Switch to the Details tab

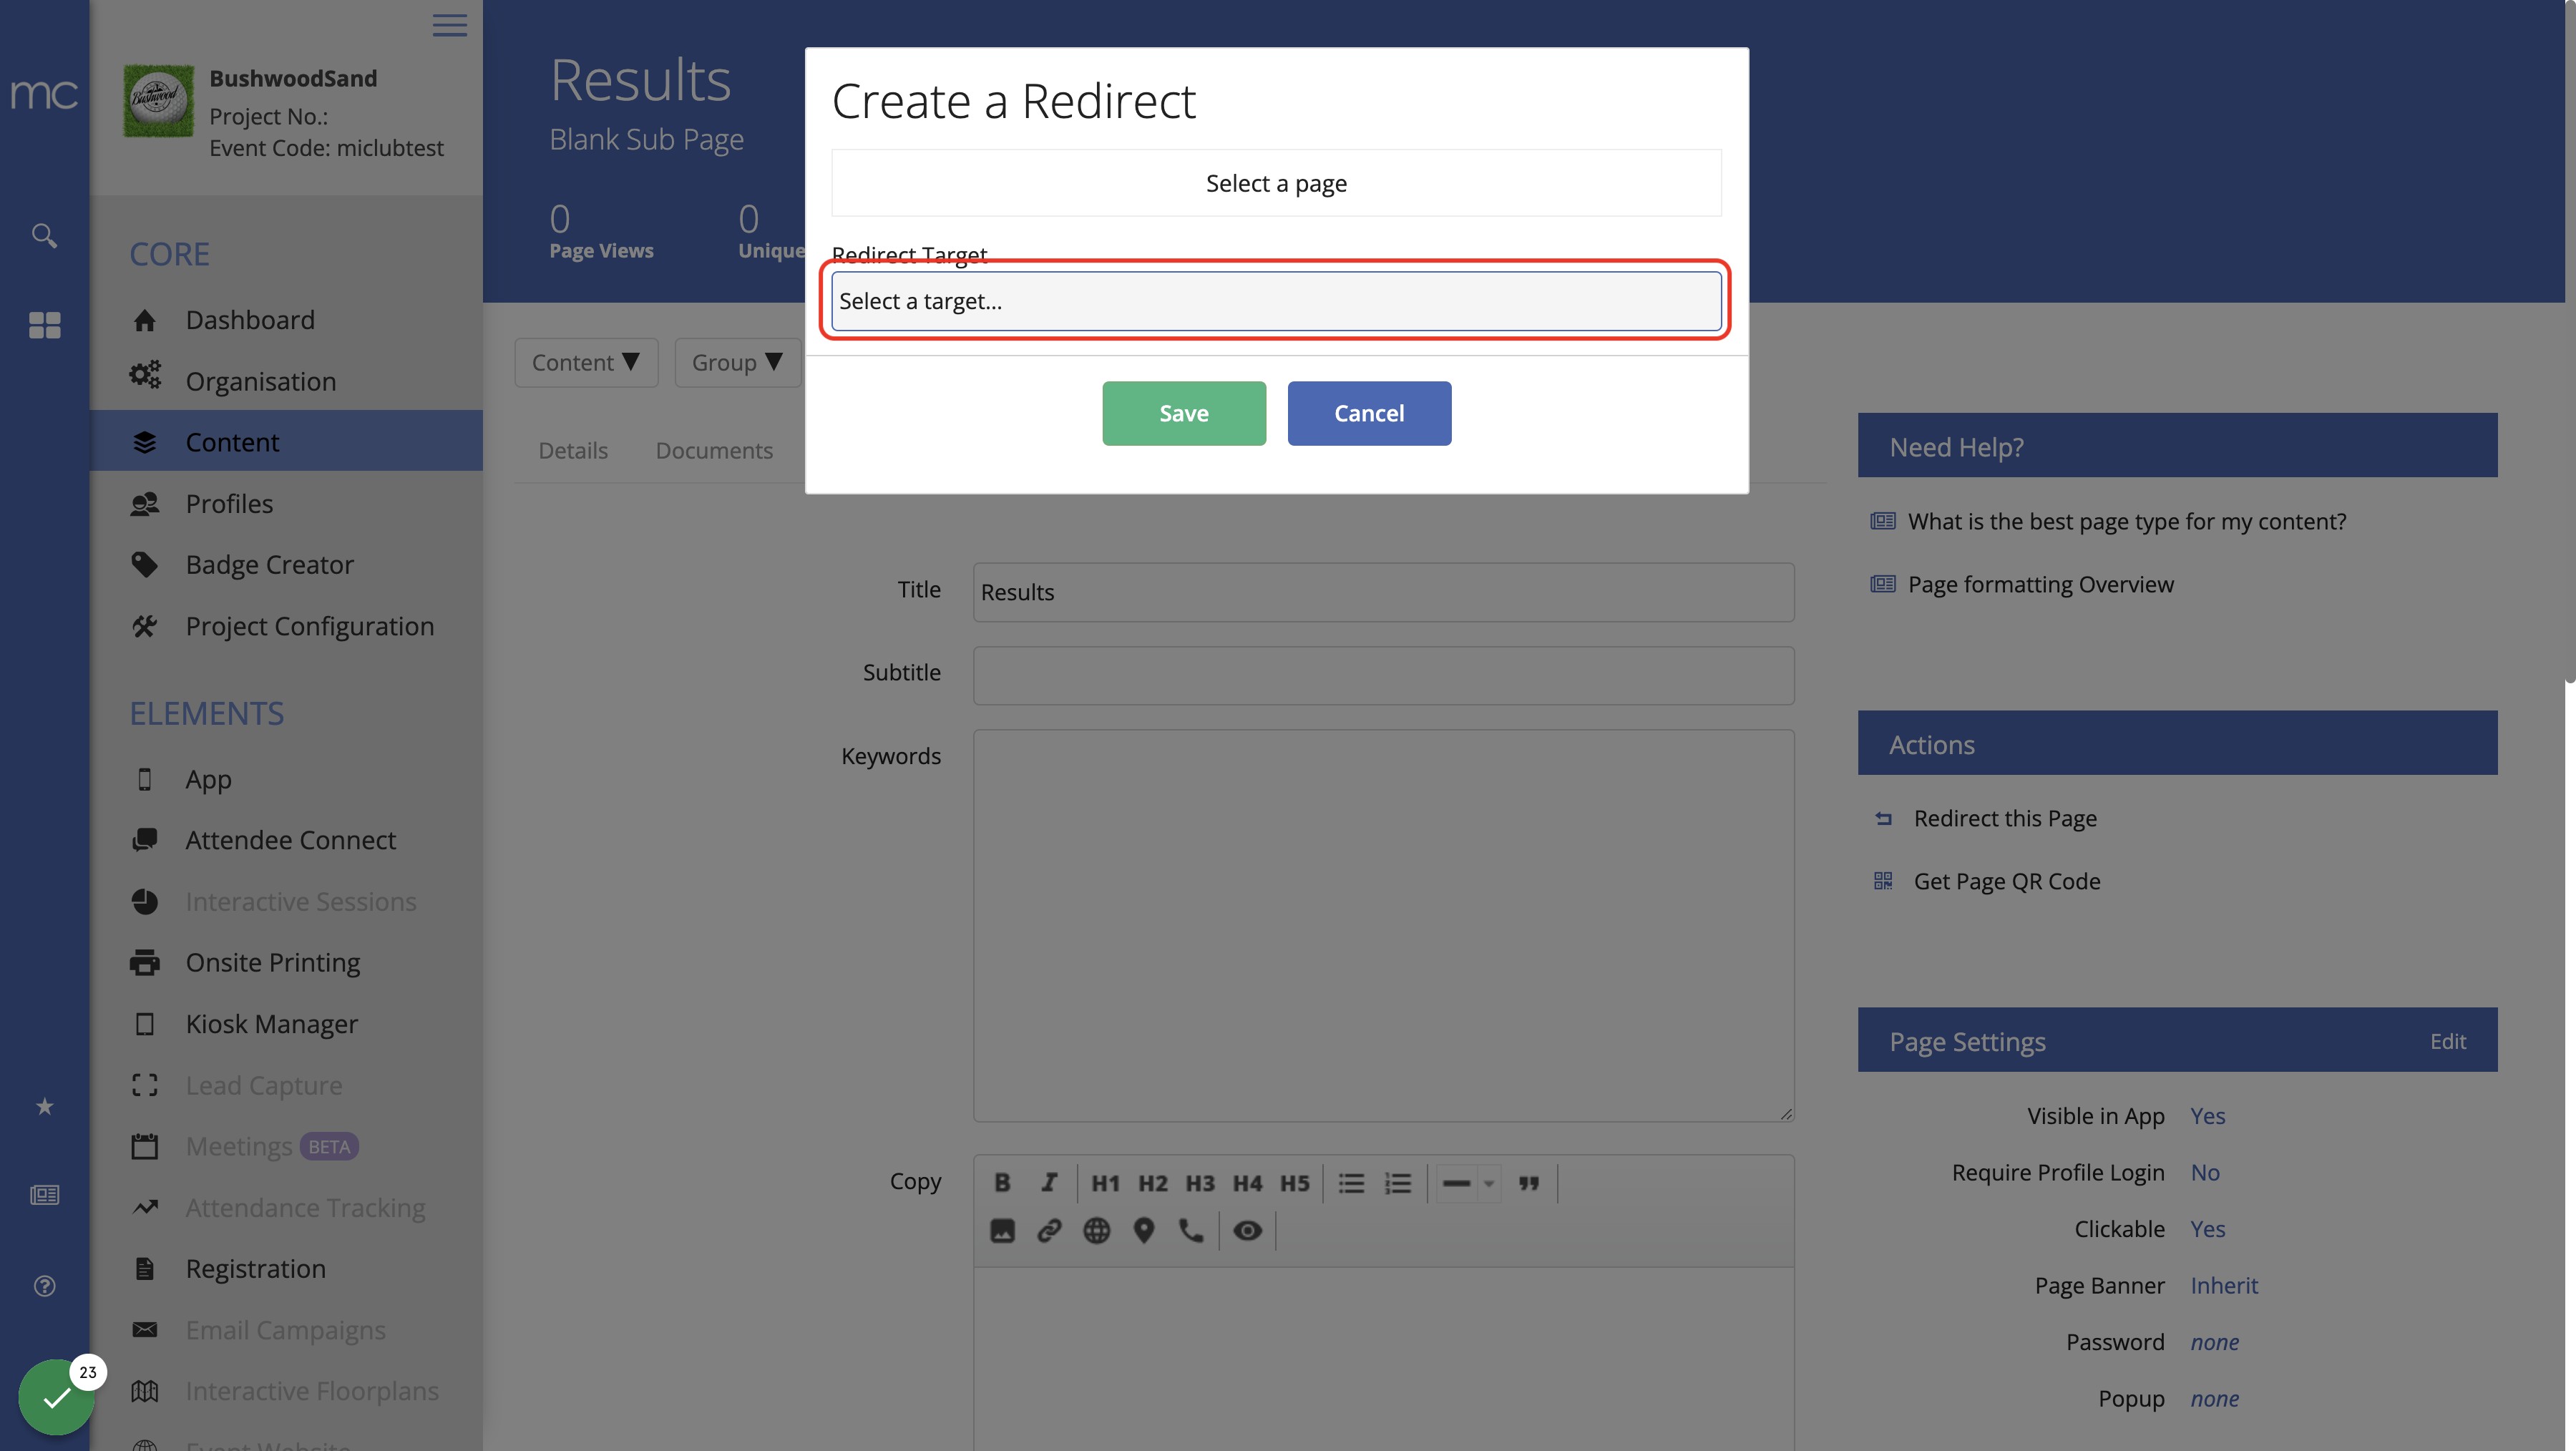(573, 450)
